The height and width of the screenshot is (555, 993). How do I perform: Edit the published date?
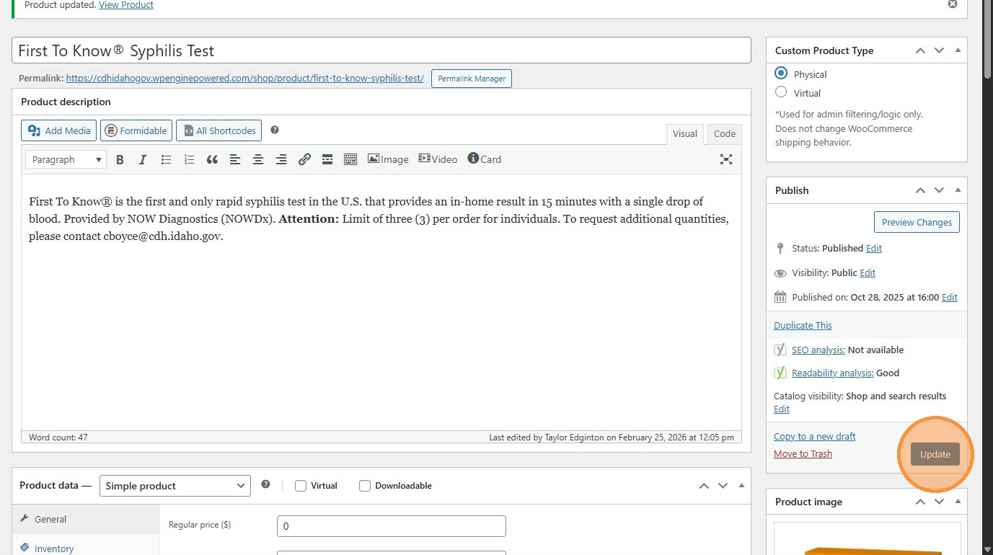[x=950, y=297]
